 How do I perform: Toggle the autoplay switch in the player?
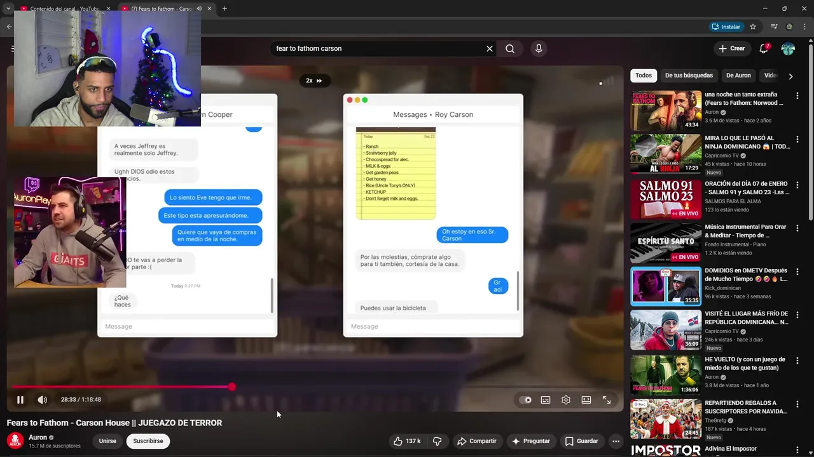pyautogui.click(x=525, y=400)
